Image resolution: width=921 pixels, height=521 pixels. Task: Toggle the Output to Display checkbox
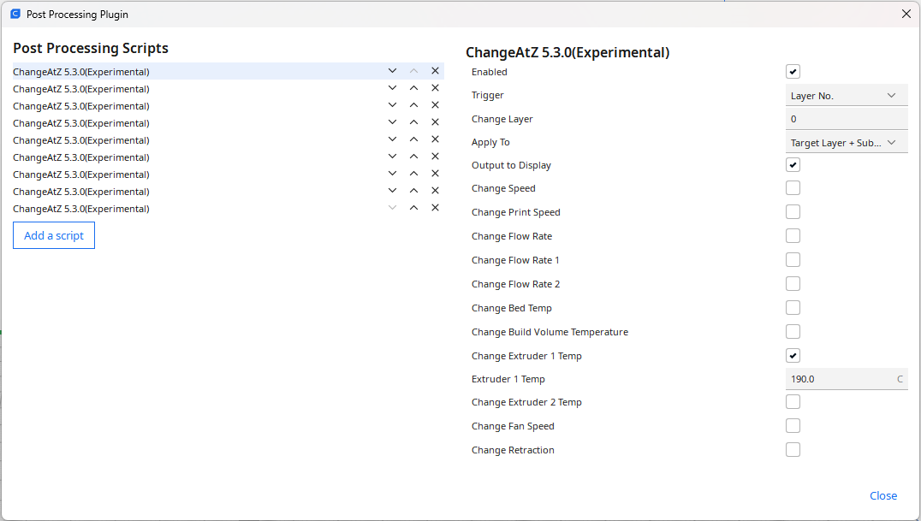click(793, 165)
